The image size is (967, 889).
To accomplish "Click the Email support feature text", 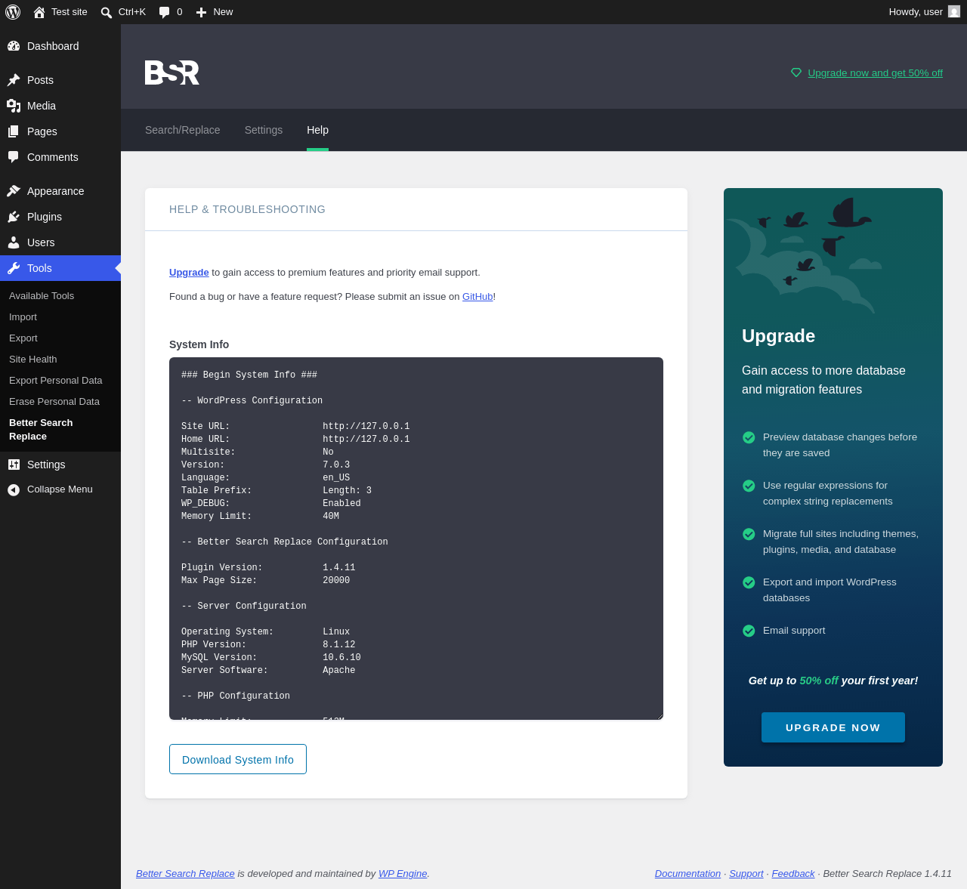I will (x=794, y=631).
